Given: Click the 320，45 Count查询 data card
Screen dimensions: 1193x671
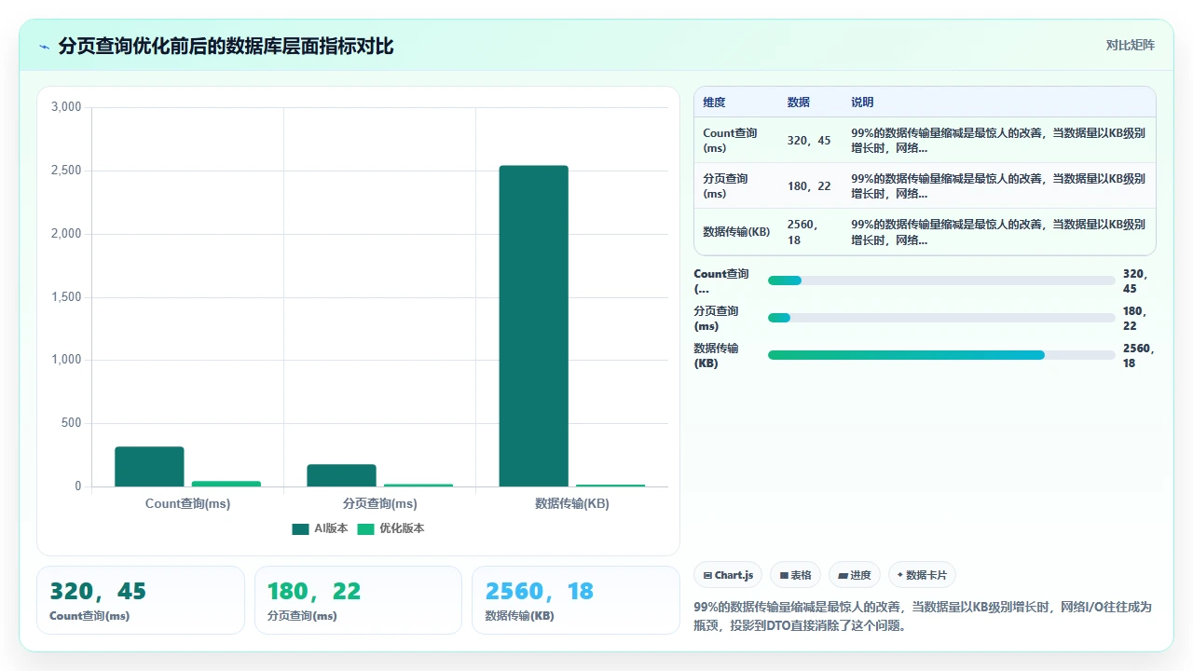Looking at the screenshot, I should click(141, 600).
